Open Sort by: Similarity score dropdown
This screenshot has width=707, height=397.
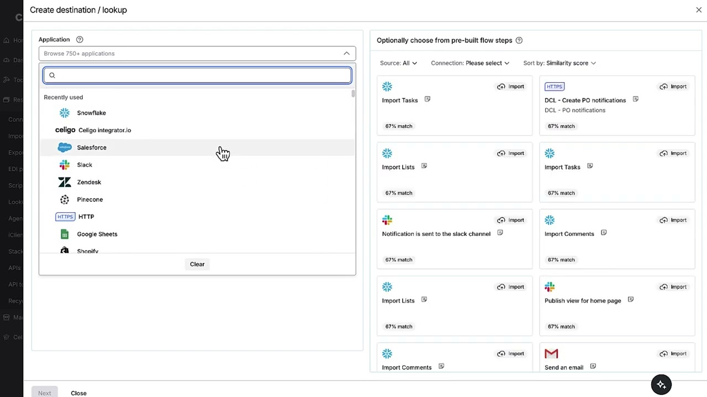tap(560, 63)
